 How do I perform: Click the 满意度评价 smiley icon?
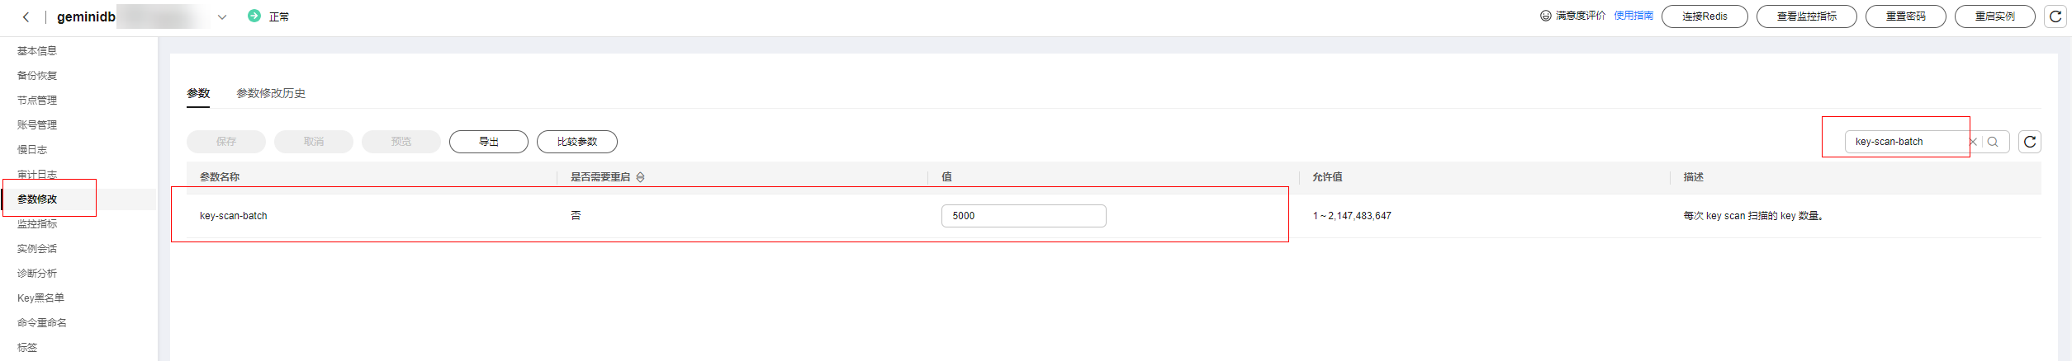[x=1545, y=16]
